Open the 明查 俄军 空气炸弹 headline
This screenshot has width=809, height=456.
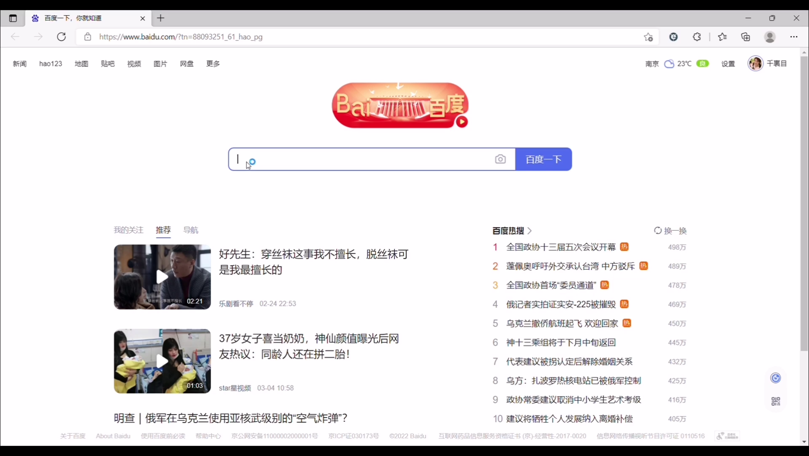click(231, 418)
